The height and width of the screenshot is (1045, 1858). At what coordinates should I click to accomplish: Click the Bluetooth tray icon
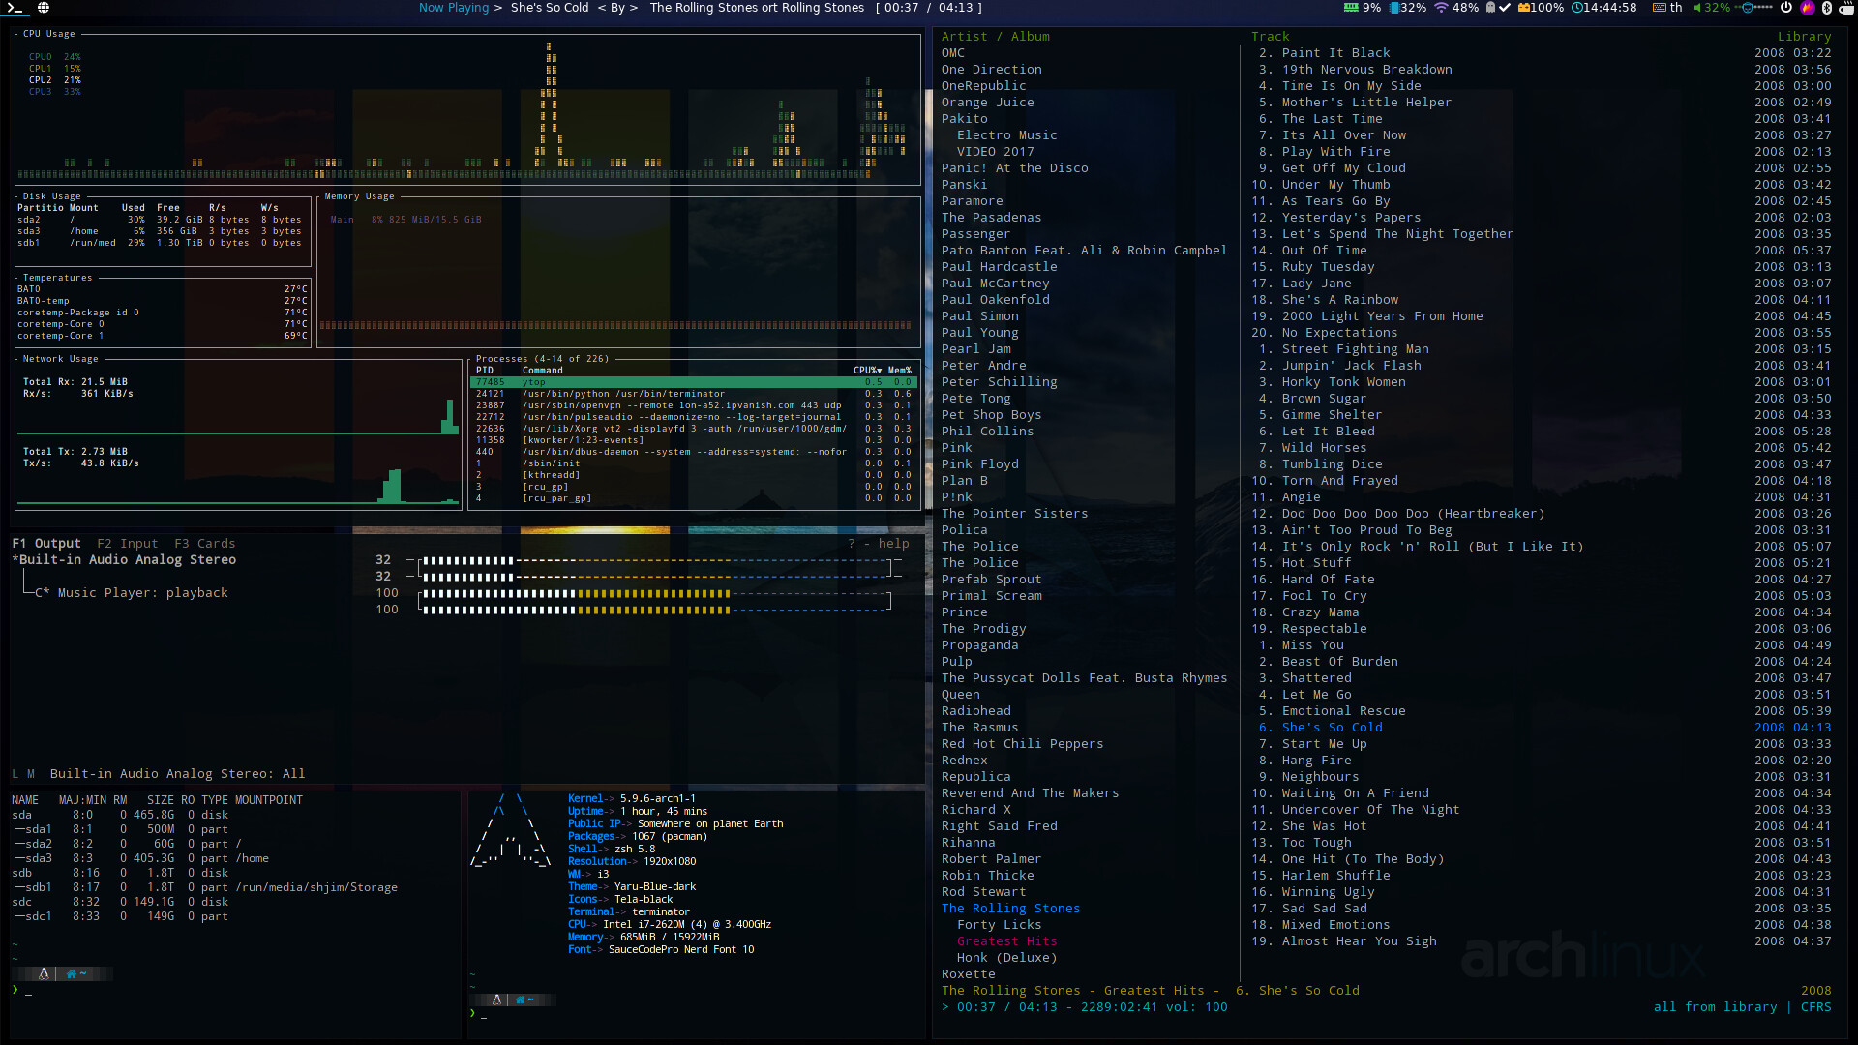tap(1827, 8)
